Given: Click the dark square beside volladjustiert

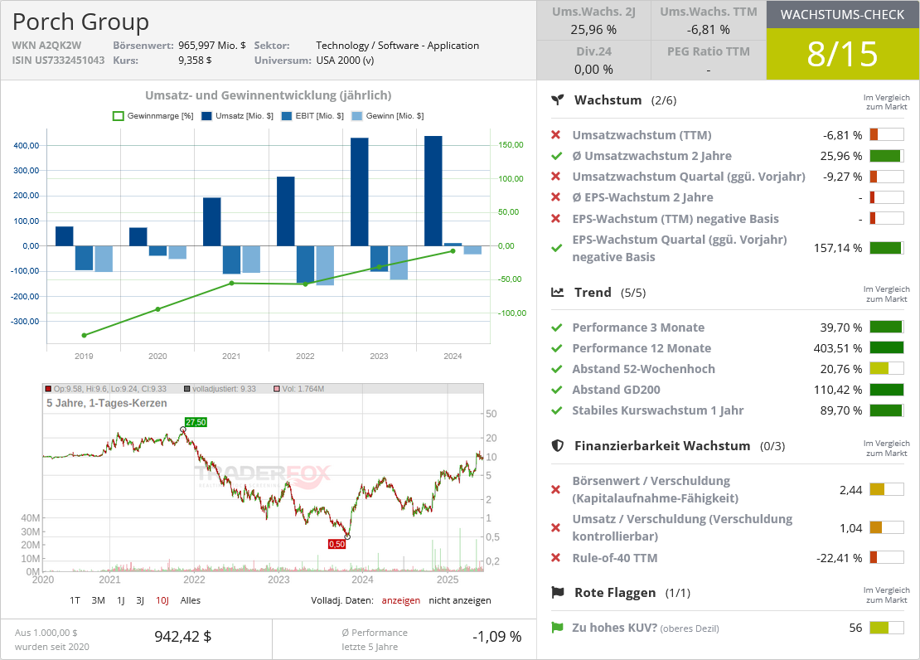Looking at the screenshot, I should (x=187, y=389).
